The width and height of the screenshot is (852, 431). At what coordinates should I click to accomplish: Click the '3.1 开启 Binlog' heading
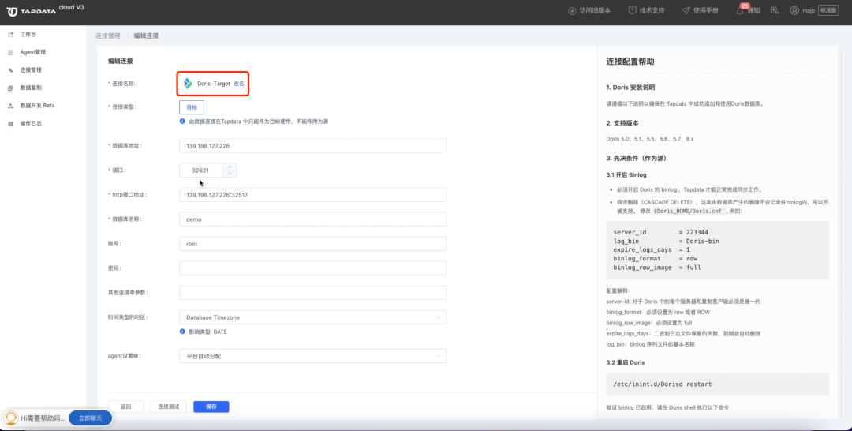tap(626, 175)
